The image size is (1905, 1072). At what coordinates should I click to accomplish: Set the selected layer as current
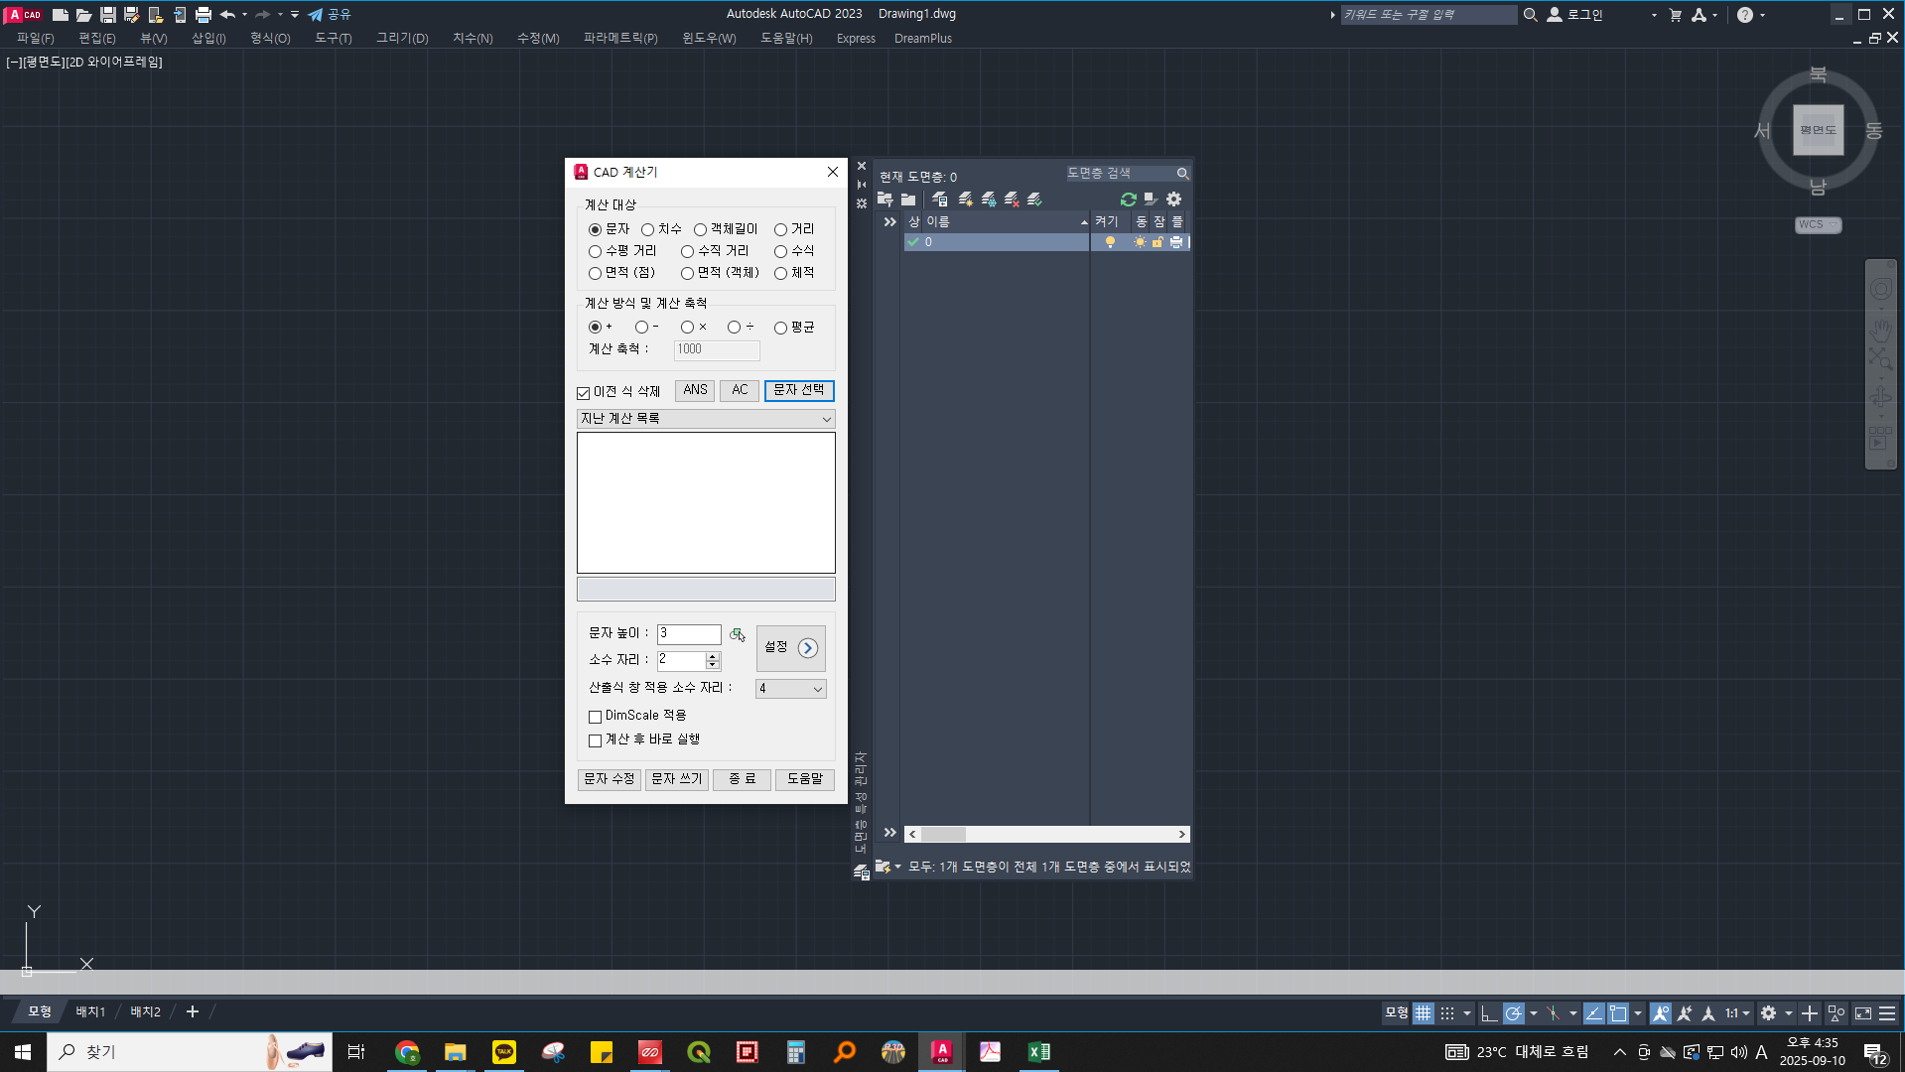(1034, 200)
